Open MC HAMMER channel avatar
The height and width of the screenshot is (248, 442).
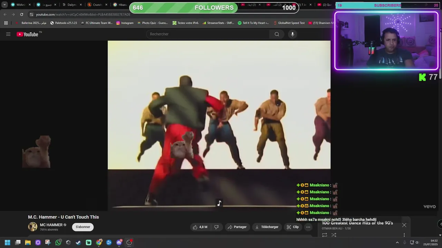32,227
